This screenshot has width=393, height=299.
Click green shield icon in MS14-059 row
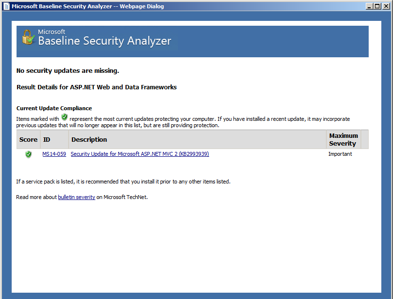(x=29, y=154)
